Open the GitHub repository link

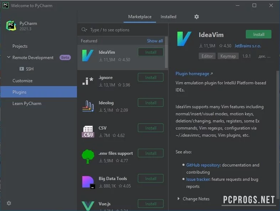(203, 165)
